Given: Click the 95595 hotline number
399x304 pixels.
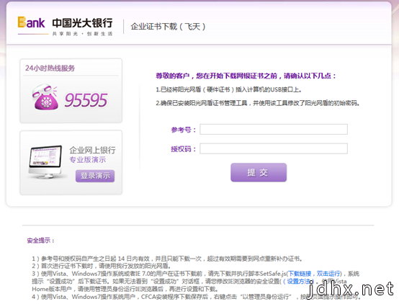Looking at the screenshot, I should coord(86,100).
